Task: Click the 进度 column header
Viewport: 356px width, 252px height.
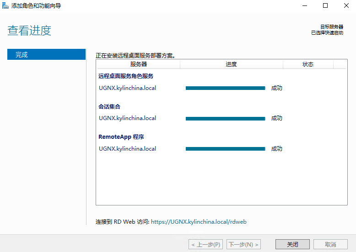Action: click(232, 64)
